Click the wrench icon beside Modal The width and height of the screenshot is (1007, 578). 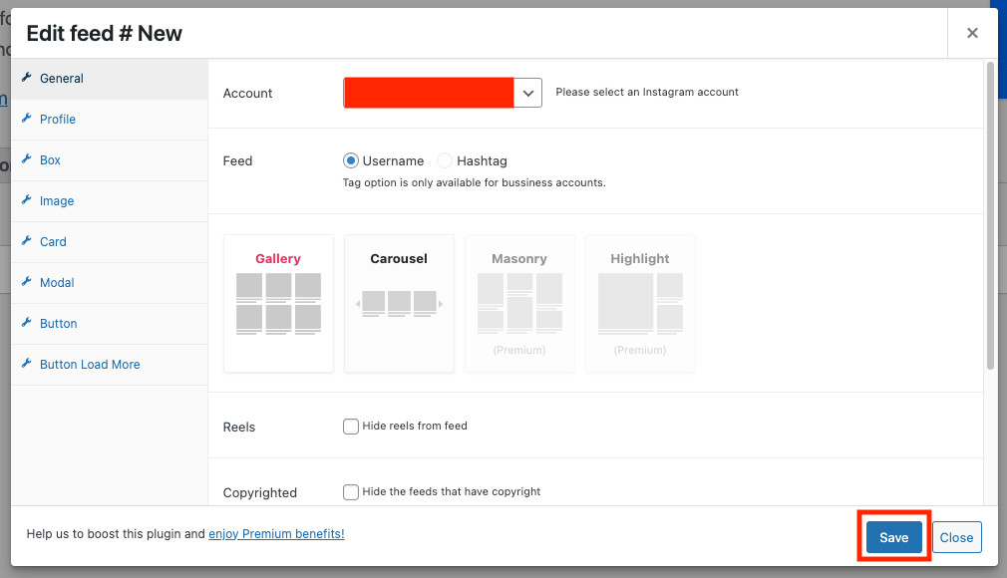click(x=27, y=282)
